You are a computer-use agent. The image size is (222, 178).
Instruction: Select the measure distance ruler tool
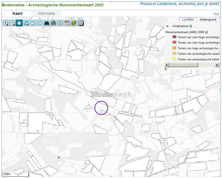point(53,23)
